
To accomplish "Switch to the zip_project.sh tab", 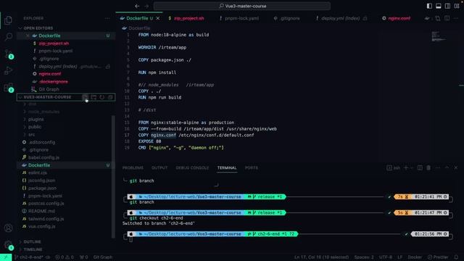I will [188, 18].
